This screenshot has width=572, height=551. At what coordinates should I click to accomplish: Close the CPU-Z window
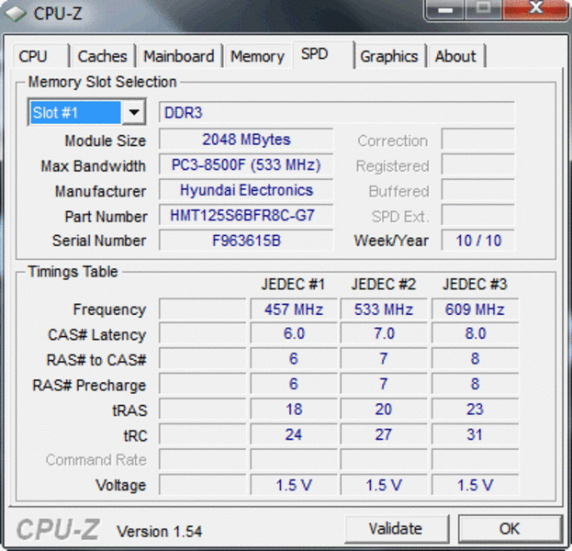click(535, 9)
